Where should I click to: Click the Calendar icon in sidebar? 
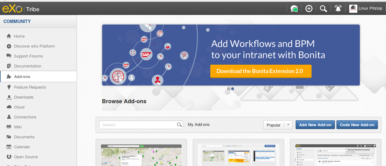coord(9,147)
